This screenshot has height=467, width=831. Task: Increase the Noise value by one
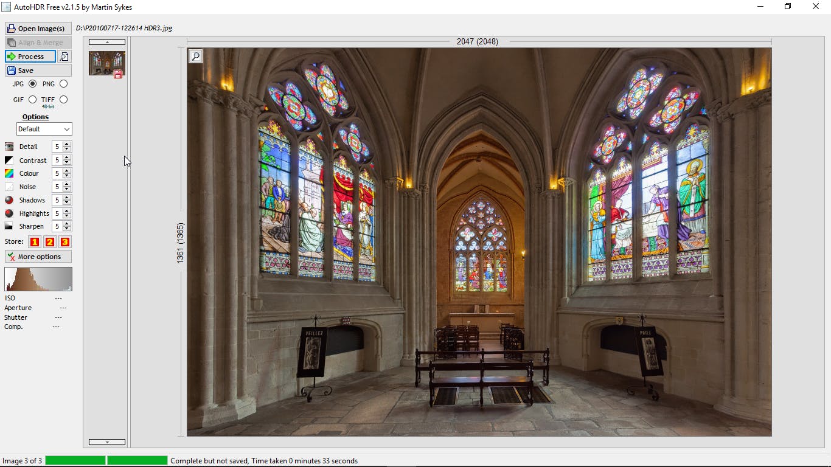pyautogui.click(x=67, y=184)
